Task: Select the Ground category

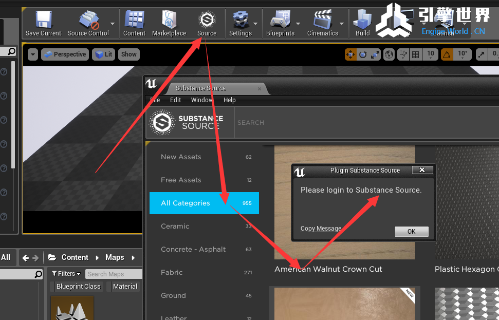Action: pos(205,295)
